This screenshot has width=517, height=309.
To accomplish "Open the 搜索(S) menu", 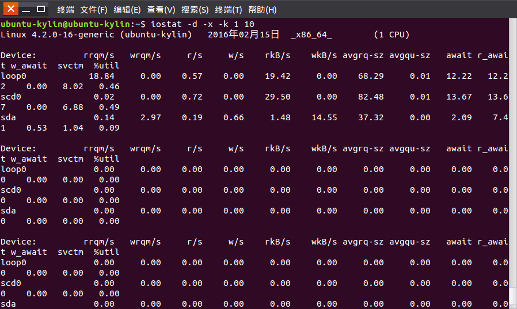I will [195, 10].
